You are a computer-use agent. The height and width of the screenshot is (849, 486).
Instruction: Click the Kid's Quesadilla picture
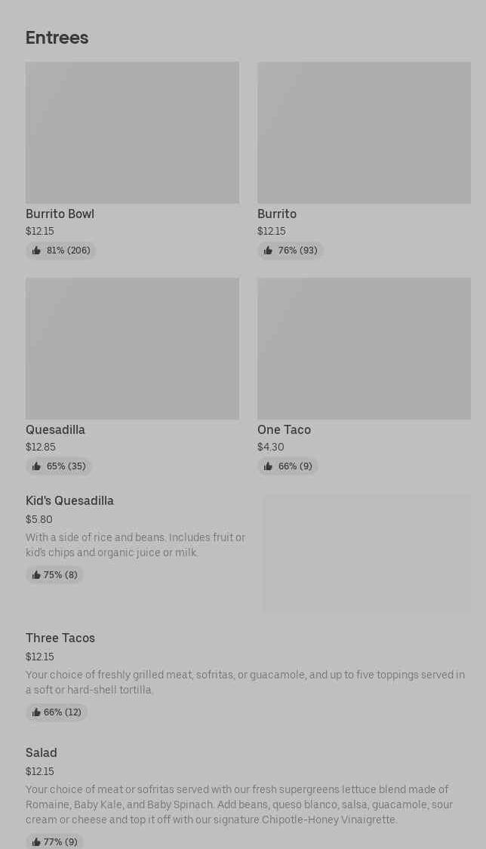pyautogui.click(x=367, y=553)
